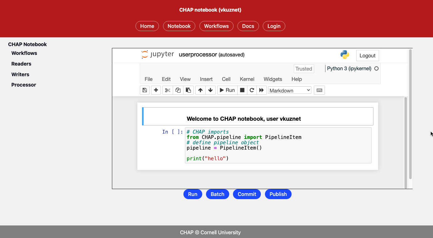
Task: Click the blue Publish button
Action: coord(278,194)
